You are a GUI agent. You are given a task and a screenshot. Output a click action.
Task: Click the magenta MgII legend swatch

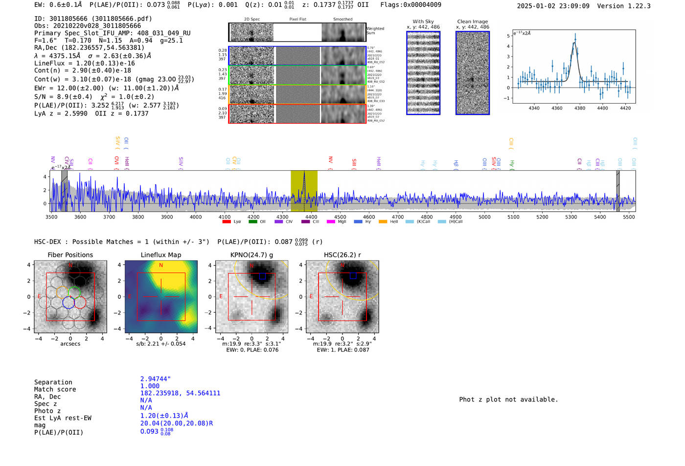point(331,222)
